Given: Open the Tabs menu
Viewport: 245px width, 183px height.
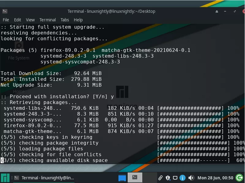Looking at the screenshot, I should click(x=65, y=20).
